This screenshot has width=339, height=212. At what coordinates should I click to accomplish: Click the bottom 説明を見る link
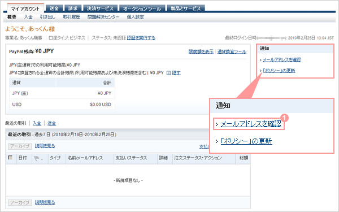pos(45,202)
